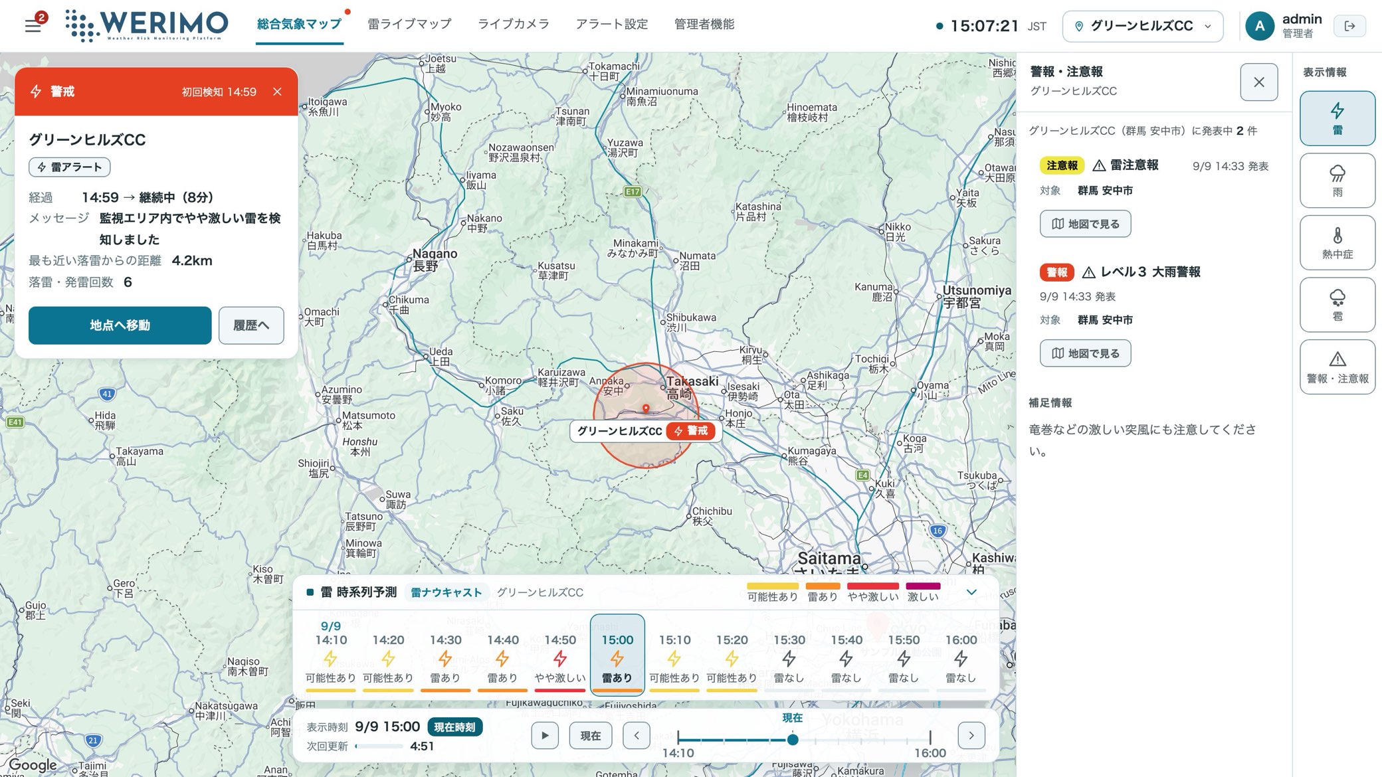
Task: Click the 雷ナウキャスト tag
Action: (x=446, y=592)
